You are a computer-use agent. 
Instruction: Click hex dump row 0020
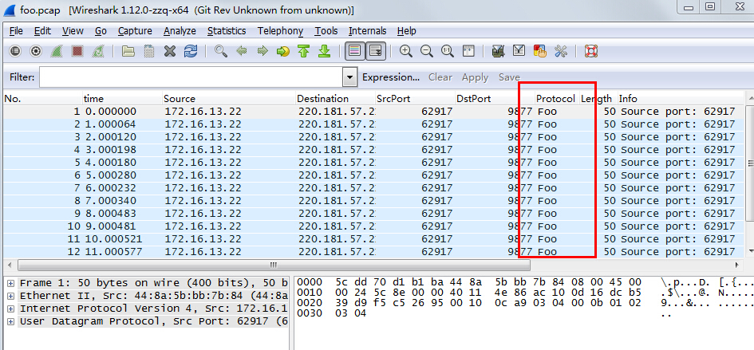(524, 304)
